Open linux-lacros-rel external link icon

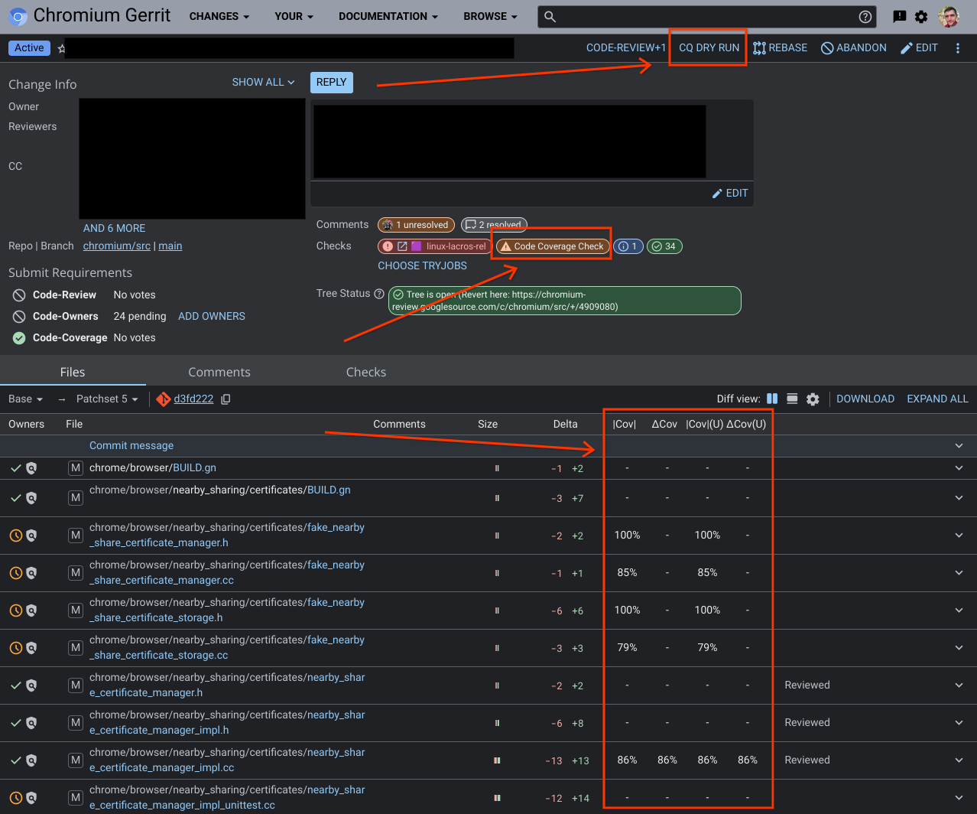[402, 246]
